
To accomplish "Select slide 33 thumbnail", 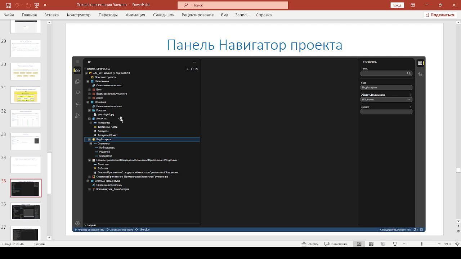I will 26,141.
